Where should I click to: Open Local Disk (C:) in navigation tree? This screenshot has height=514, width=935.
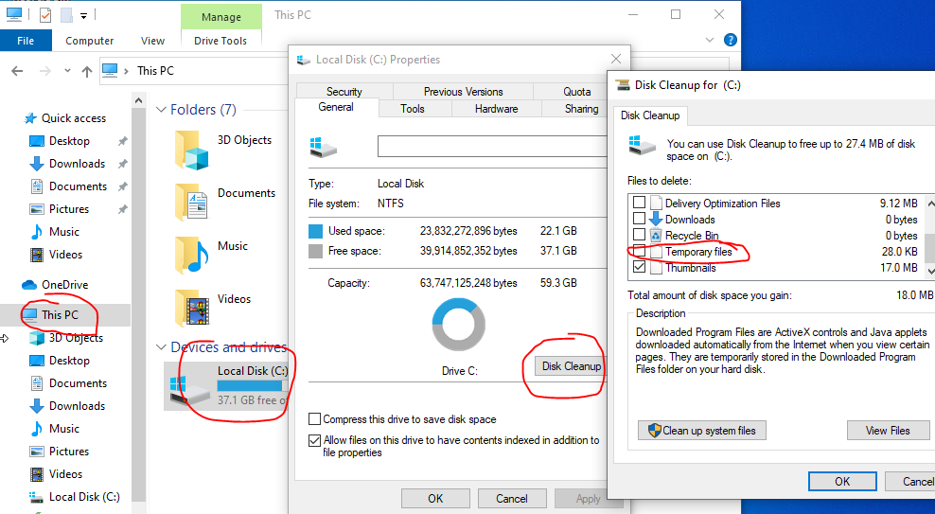(x=84, y=497)
